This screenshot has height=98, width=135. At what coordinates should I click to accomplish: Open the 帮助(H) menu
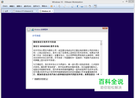click(45, 6)
